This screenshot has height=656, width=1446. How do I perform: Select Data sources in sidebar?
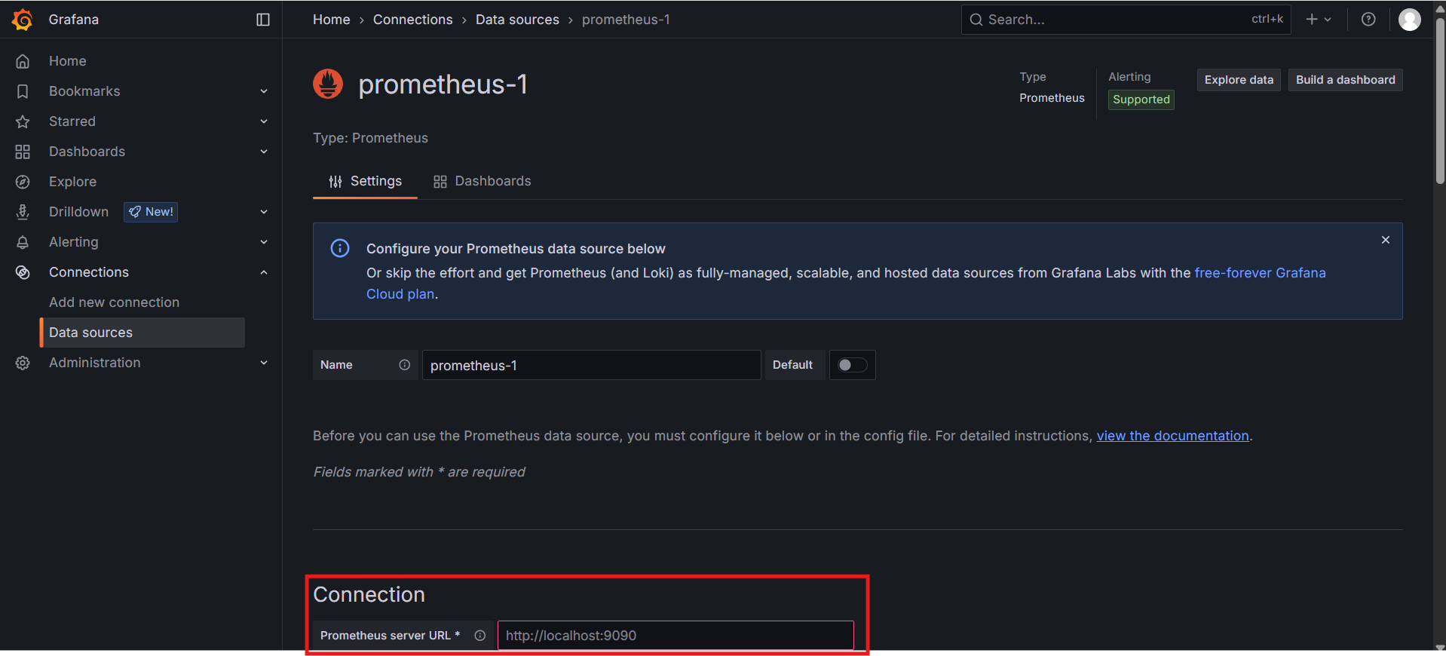click(x=142, y=333)
